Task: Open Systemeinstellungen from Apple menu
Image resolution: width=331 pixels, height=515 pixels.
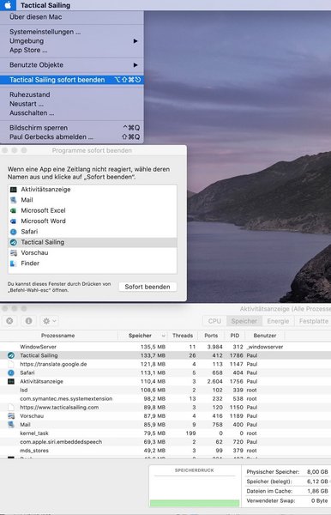Action: (x=45, y=32)
